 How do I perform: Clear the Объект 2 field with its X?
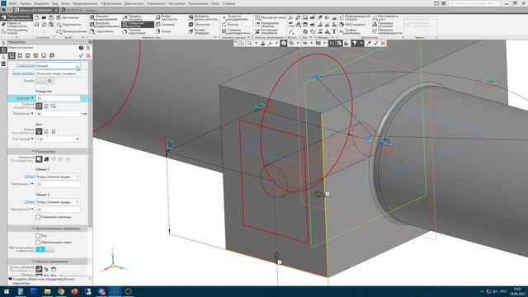click(78, 201)
